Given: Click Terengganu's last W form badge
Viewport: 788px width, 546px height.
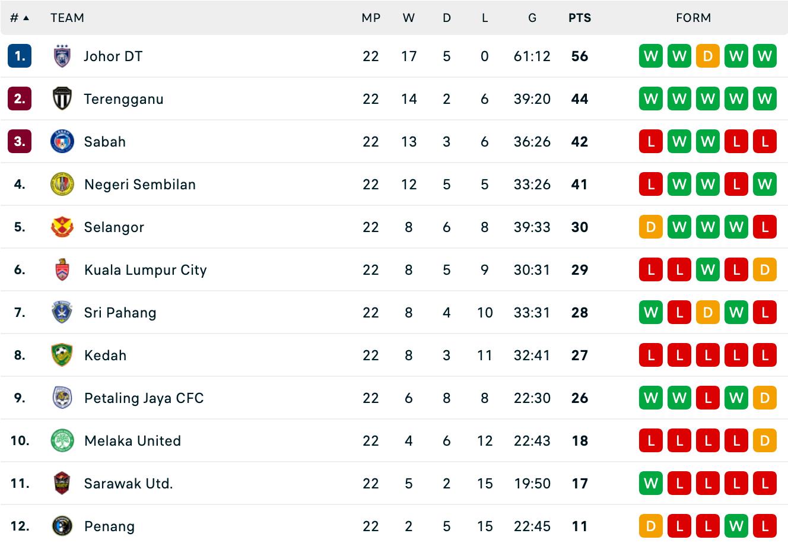Looking at the screenshot, I should (765, 99).
